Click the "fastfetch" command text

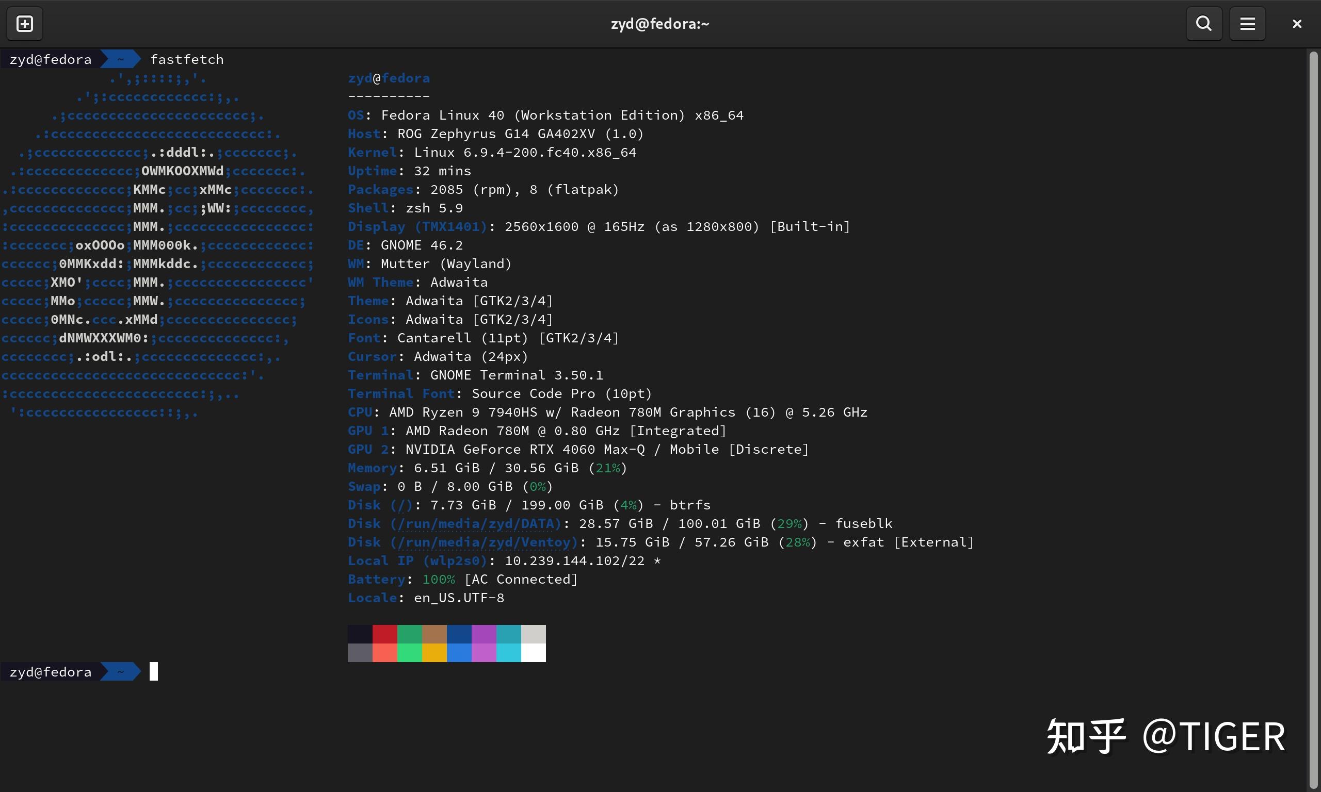[187, 59]
